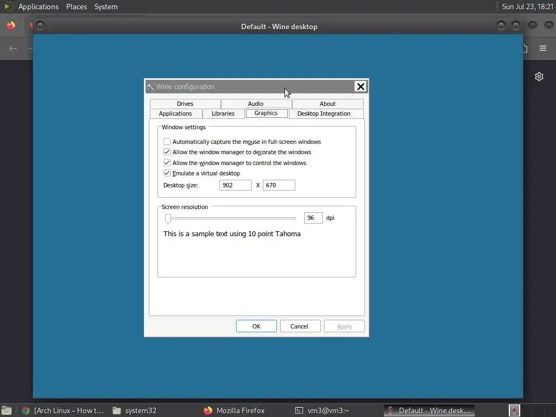Click the screen resolution slider handle
The width and height of the screenshot is (556, 417).
168,218
